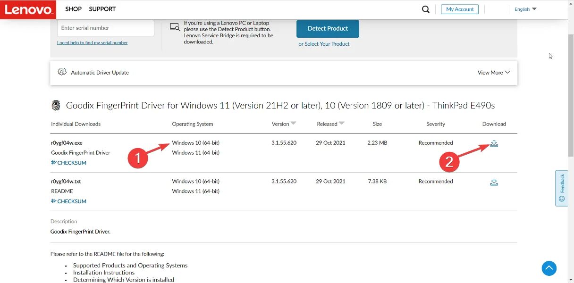Click the Goodix FingerPrint Driver title heading
The width and height of the screenshot is (574, 283).
pos(280,105)
